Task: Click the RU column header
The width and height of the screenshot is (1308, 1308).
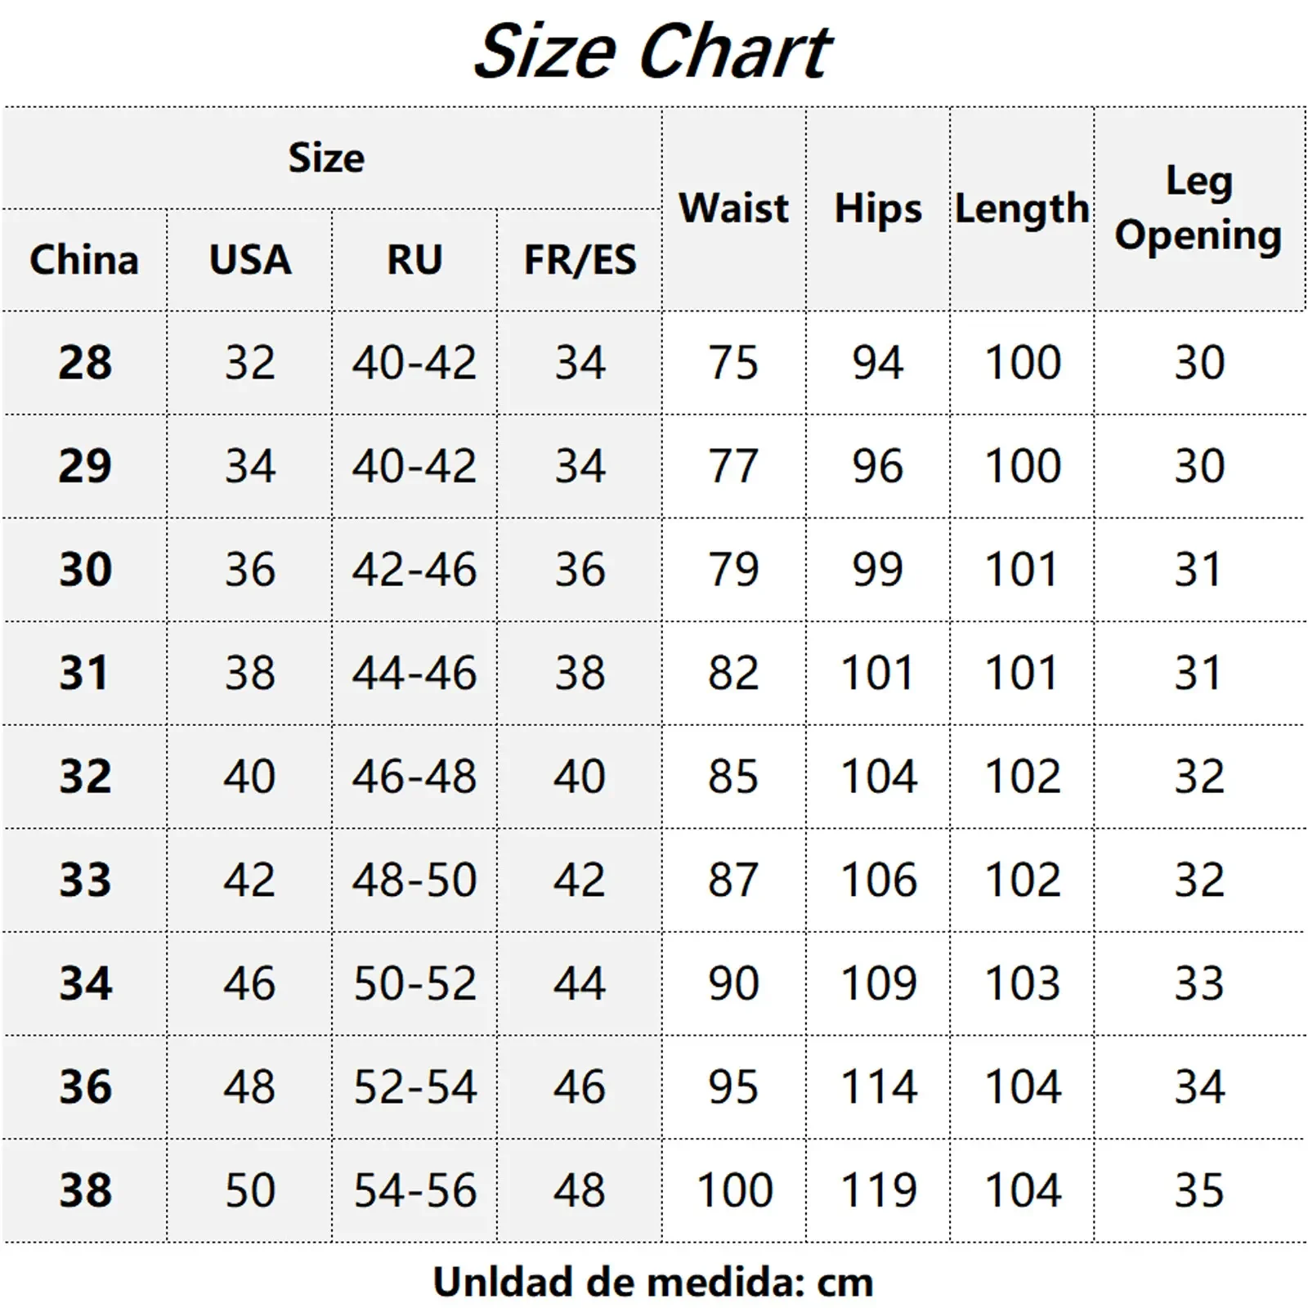Action: click(x=414, y=260)
